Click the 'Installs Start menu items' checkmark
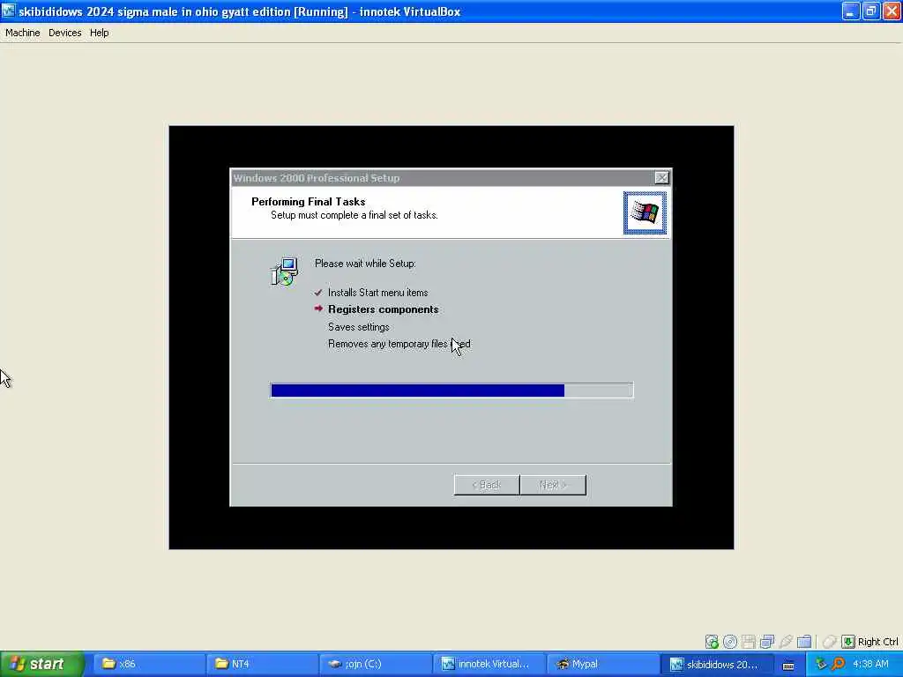Image resolution: width=903 pixels, height=677 pixels. point(318,293)
